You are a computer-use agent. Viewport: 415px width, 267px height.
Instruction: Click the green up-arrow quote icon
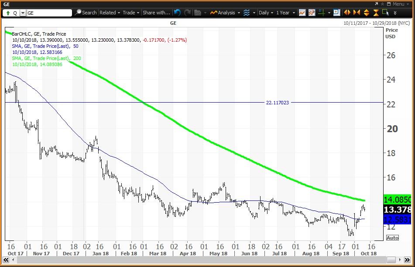point(8,13)
